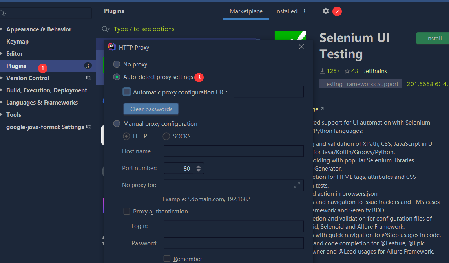The image size is (449, 263).
Task: Click expand icon in No proxy for field
Action: (x=297, y=185)
